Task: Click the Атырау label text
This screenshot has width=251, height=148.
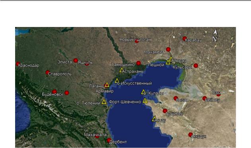Action: (179, 61)
